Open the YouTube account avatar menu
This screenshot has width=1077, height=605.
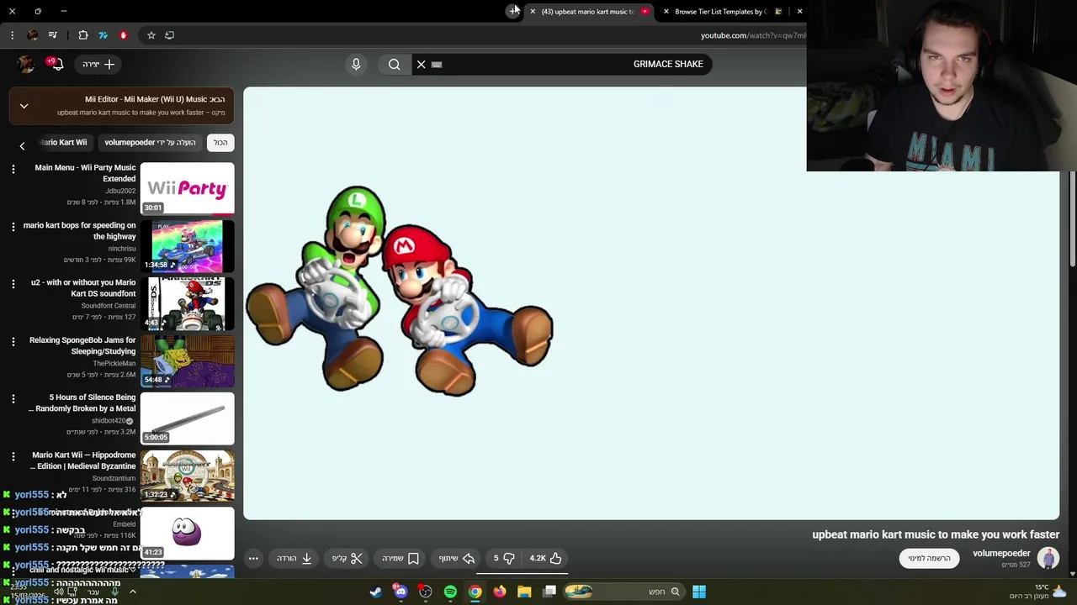tap(25, 64)
